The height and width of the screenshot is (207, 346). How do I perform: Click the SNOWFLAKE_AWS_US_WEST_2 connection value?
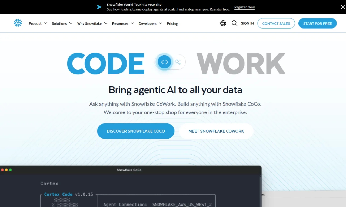point(182,205)
